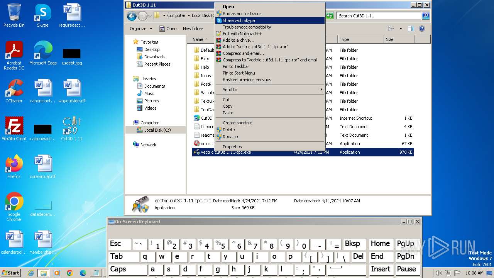Screen dimensions: 494x278
Task: Open Google Chrome desktop icon
Action: click(x=14, y=207)
